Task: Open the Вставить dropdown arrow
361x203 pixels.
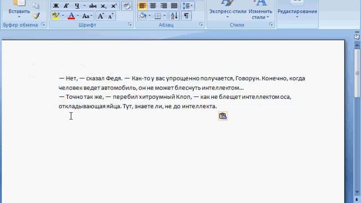Action: 19,17
